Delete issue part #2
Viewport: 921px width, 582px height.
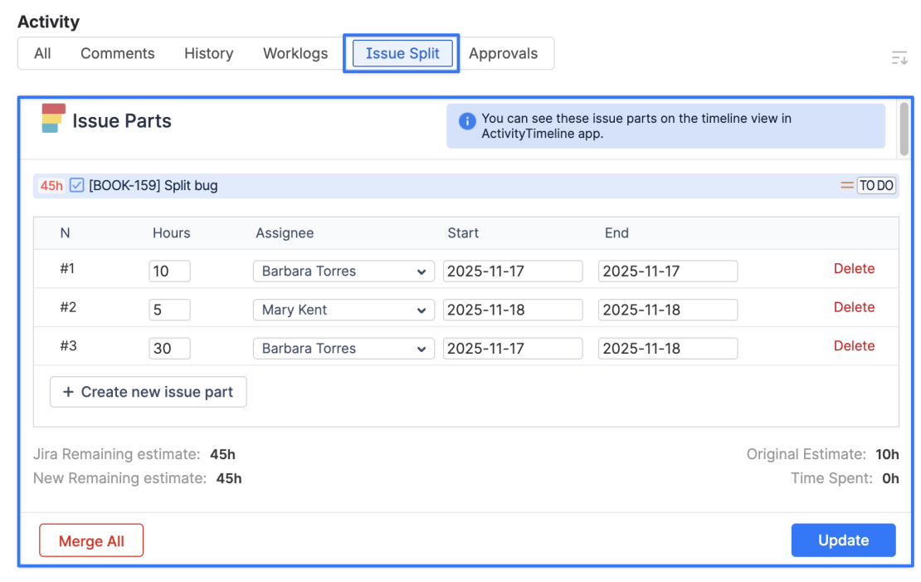tap(854, 307)
